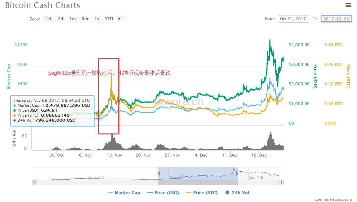
Task: Show ALL time range
Action: click(x=121, y=19)
